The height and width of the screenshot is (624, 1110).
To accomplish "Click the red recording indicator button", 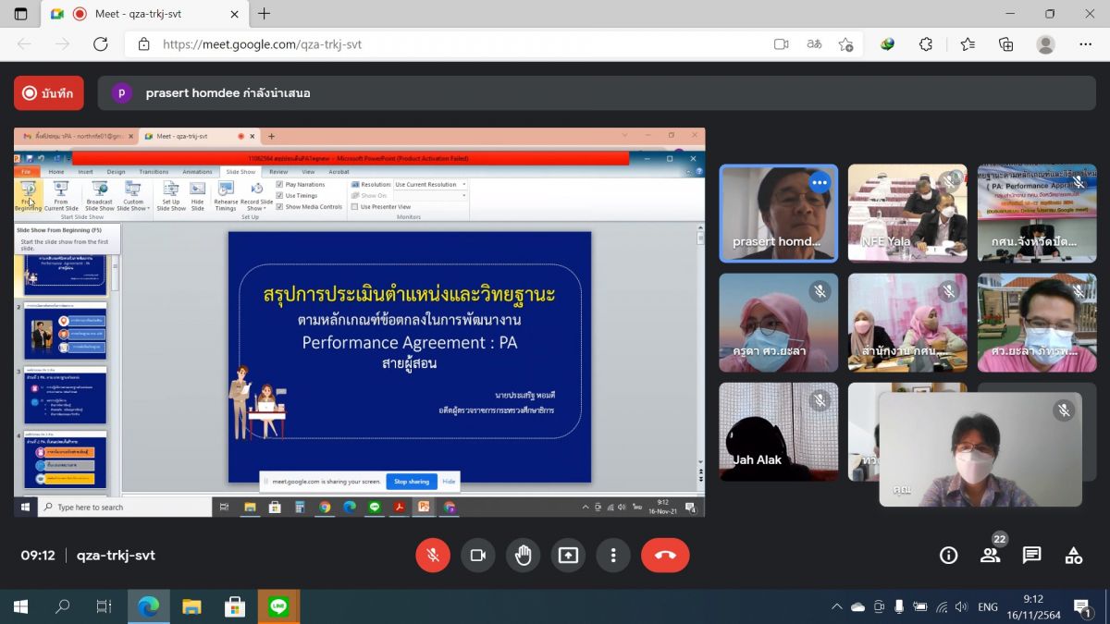I will click(x=48, y=93).
